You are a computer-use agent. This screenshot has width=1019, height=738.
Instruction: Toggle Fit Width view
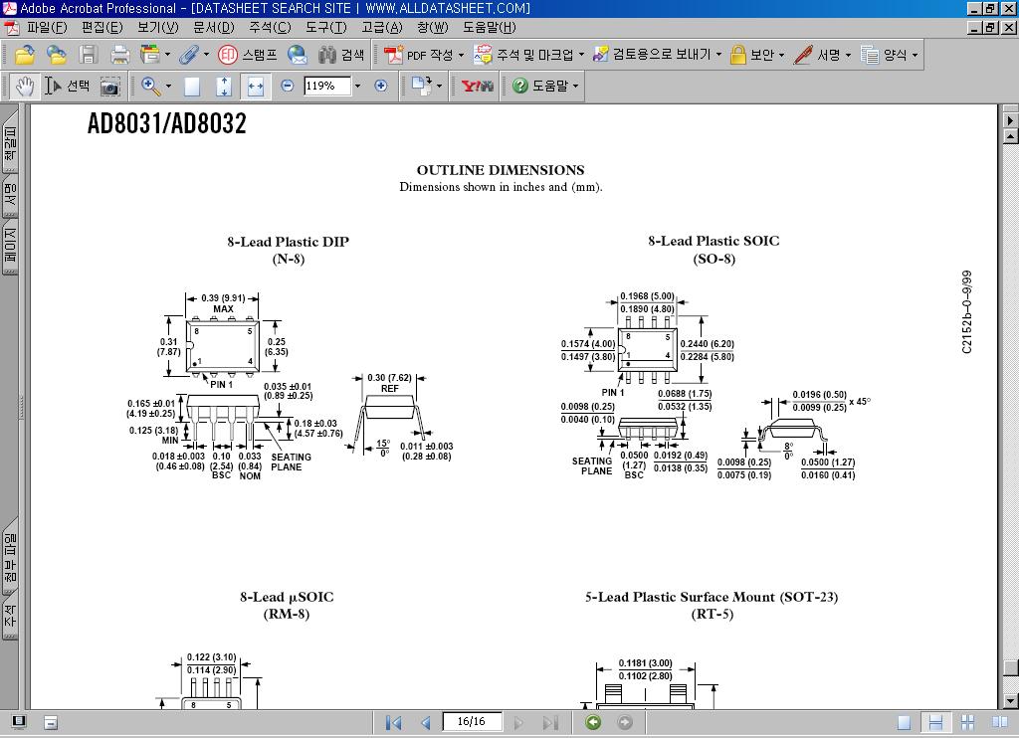(256, 86)
